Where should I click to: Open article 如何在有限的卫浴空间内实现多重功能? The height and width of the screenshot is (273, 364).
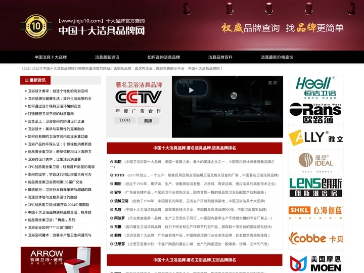pyautogui.click(x=58, y=136)
